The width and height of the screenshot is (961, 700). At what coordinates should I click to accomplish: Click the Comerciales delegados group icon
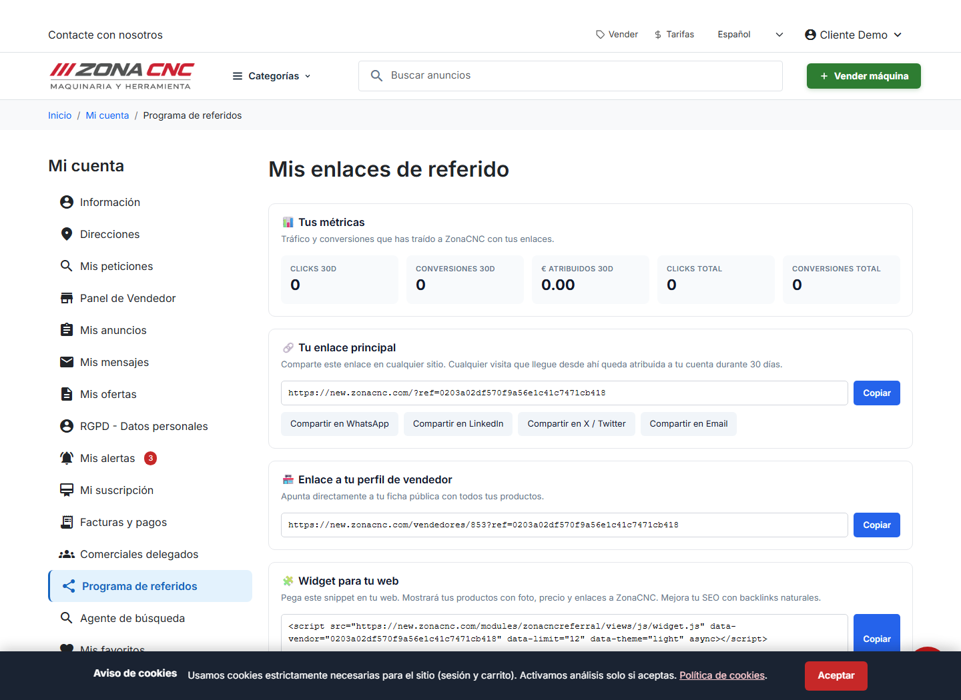(67, 554)
